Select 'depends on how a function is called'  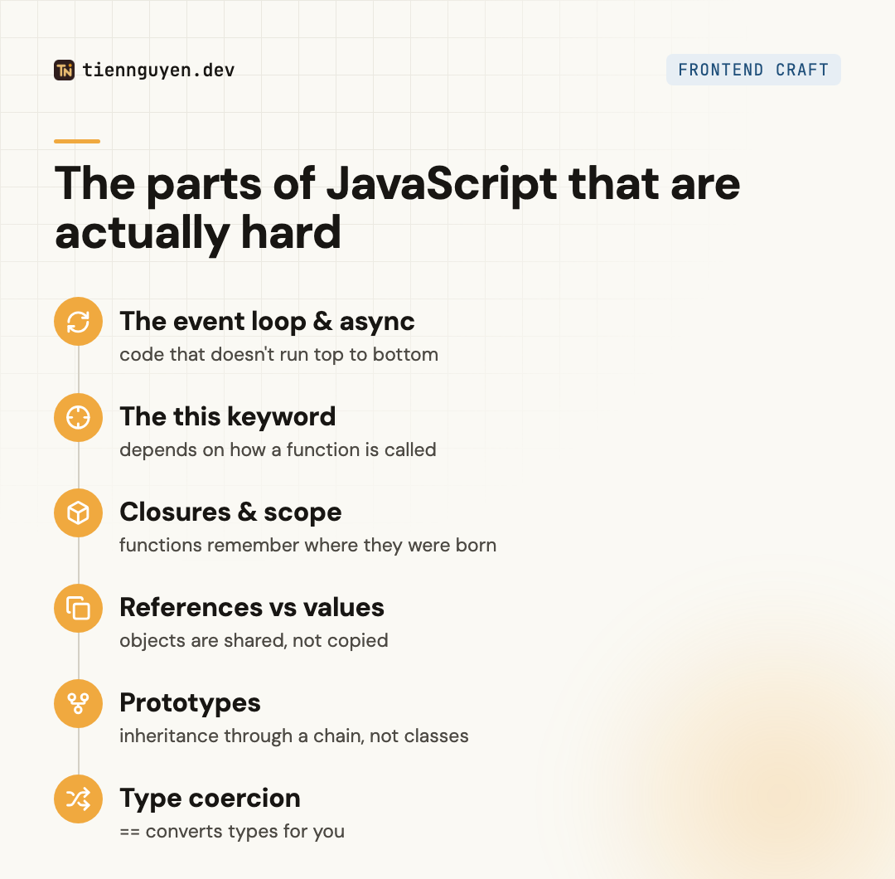coord(278,449)
